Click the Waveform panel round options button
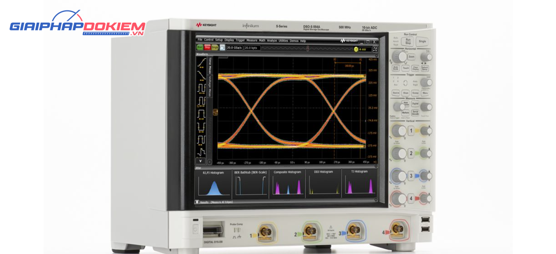 pos(376,55)
